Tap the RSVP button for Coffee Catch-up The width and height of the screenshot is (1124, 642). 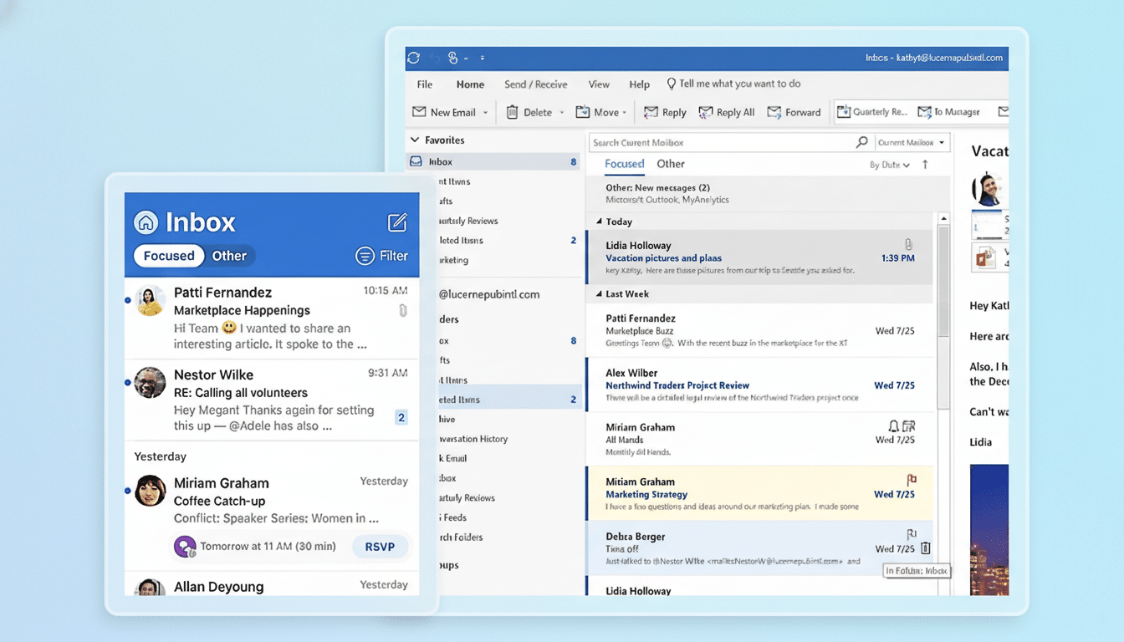[x=381, y=547]
